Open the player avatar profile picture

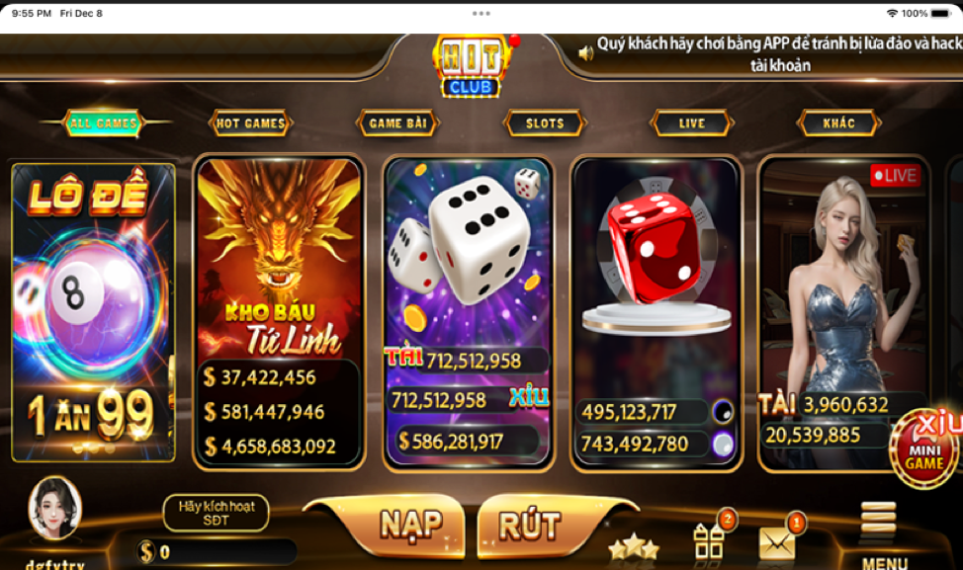pyautogui.click(x=55, y=508)
